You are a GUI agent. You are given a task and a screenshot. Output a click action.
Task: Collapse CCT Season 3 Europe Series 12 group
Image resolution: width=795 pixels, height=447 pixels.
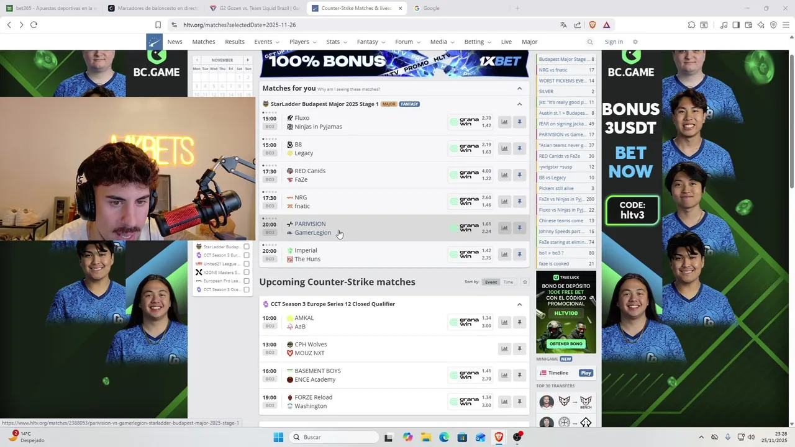pos(519,304)
